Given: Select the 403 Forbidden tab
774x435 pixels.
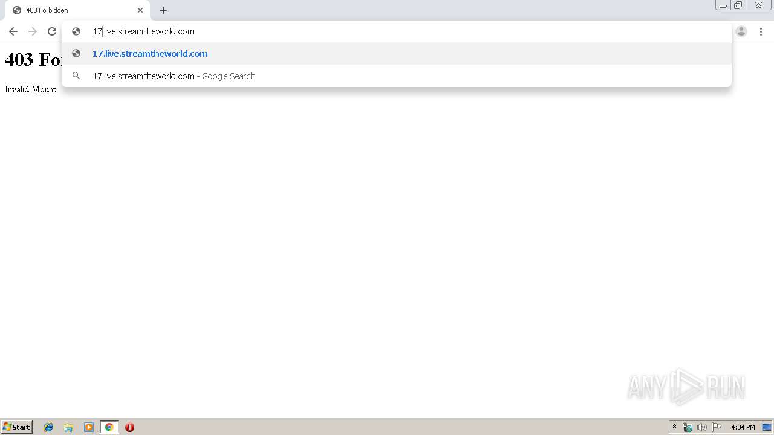Looking at the screenshot, I should point(77,10).
